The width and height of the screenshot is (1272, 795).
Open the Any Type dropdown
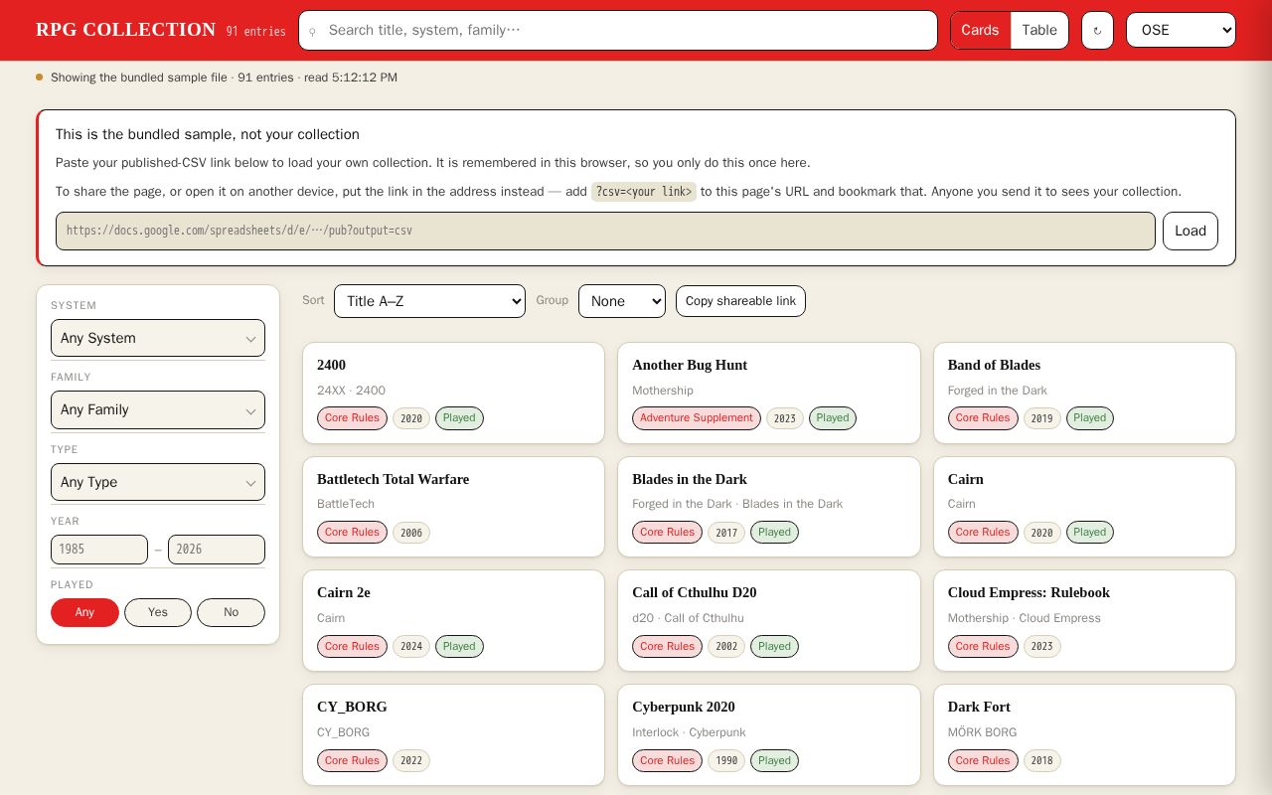pos(158,482)
